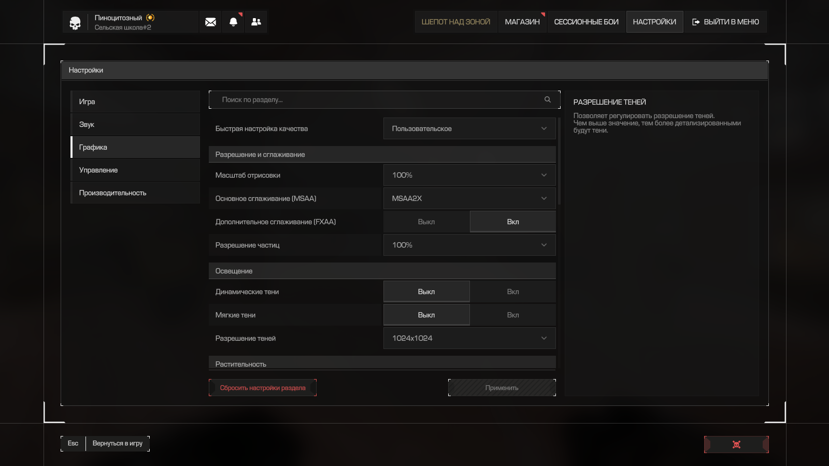Viewport: 829px width, 466px height.
Task: Select the Звук settings section
Action: click(135, 124)
